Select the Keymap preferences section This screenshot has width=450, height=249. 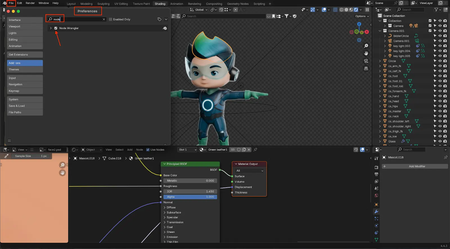coord(25,91)
